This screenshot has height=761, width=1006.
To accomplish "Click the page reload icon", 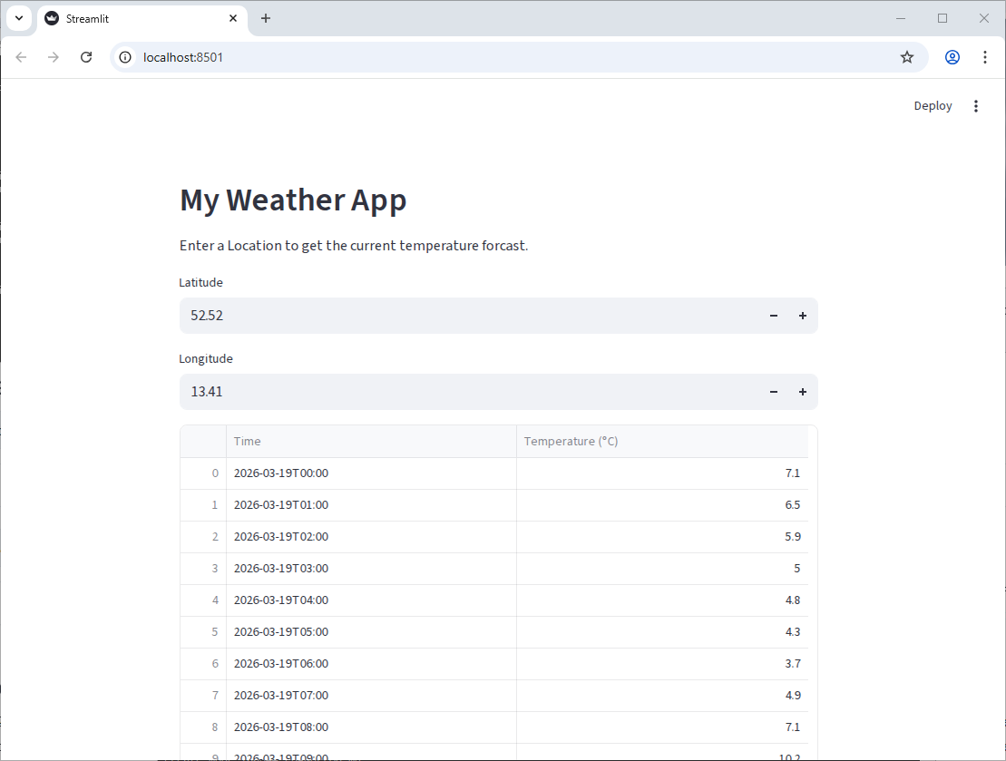I will (86, 56).
